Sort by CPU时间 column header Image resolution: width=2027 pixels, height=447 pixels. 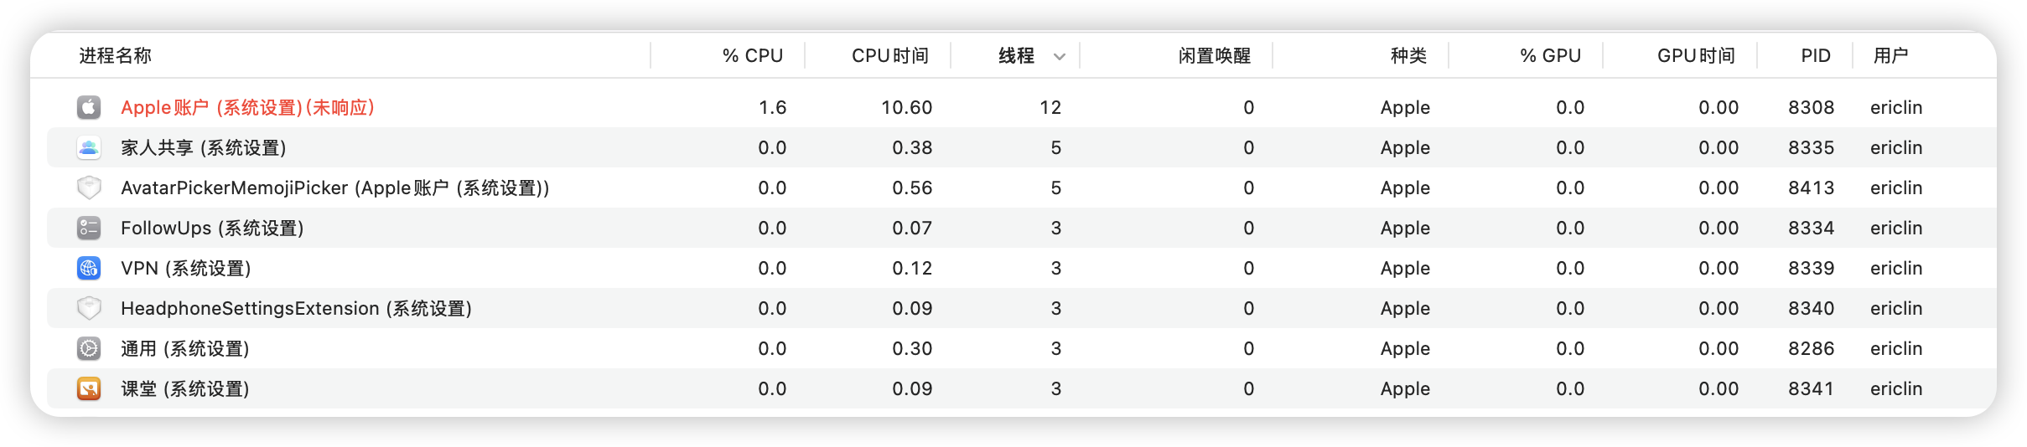[x=889, y=56]
